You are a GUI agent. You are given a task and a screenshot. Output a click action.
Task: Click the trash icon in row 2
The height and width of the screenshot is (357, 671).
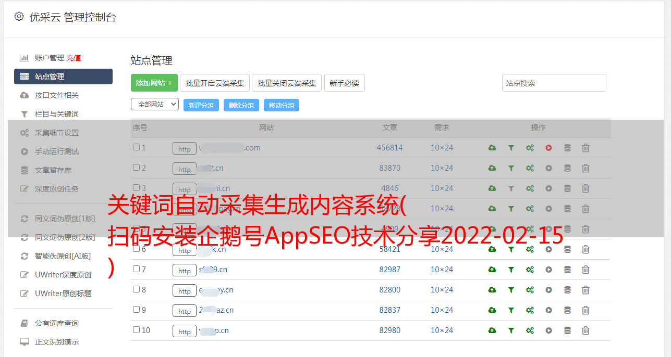pyautogui.click(x=585, y=168)
